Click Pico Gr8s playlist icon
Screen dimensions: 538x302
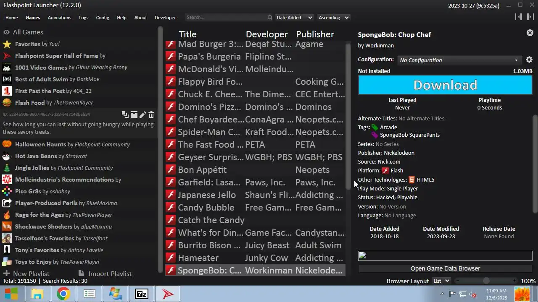[x=7, y=191]
